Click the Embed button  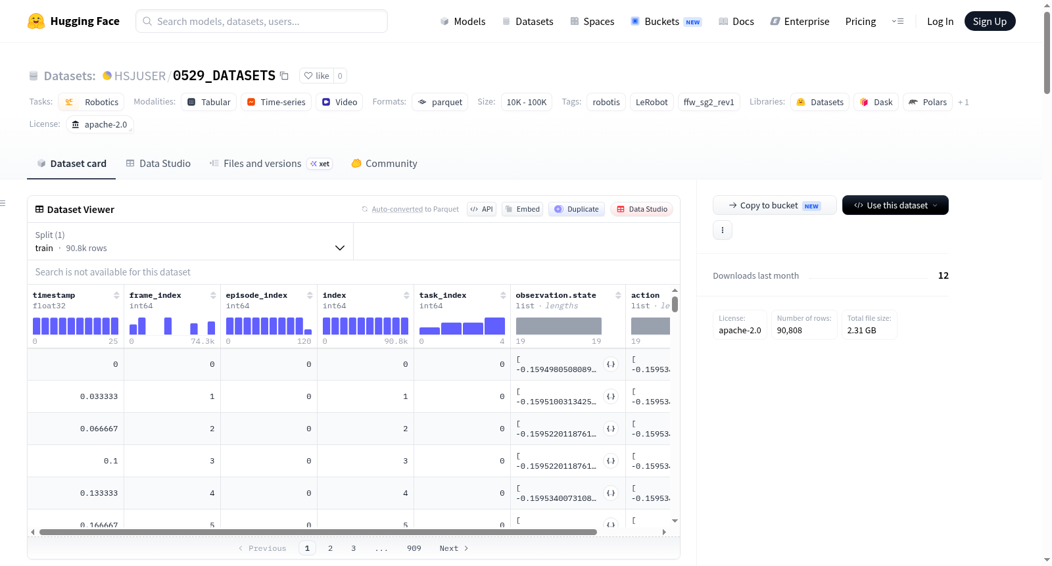pos(522,209)
